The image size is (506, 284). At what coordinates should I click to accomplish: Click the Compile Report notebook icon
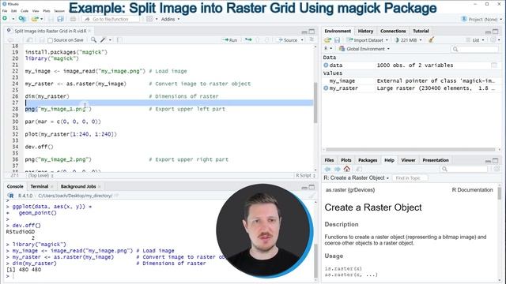click(x=119, y=40)
